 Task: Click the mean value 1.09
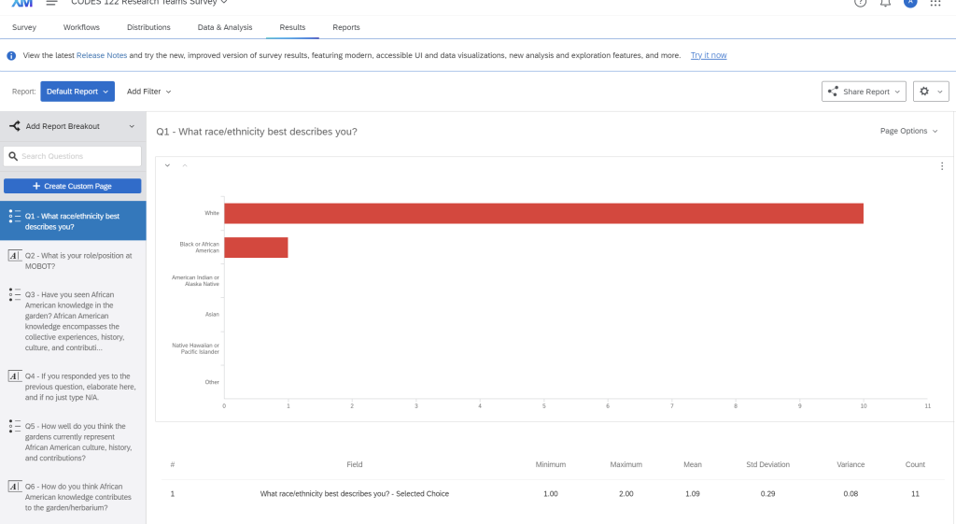coord(693,493)
